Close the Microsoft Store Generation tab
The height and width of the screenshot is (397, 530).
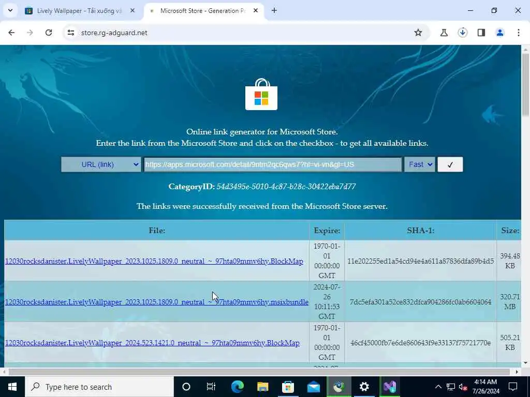tap(256, 10)
